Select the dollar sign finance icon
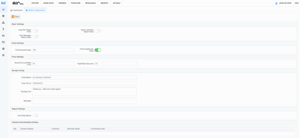This screenshot has width=300, height=138. [x=3, y=29]
